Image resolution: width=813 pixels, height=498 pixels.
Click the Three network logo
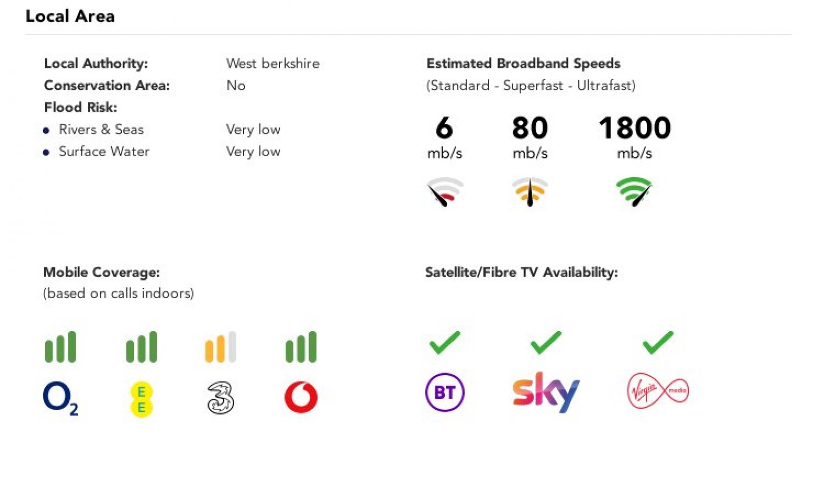(x=221, y=398)
